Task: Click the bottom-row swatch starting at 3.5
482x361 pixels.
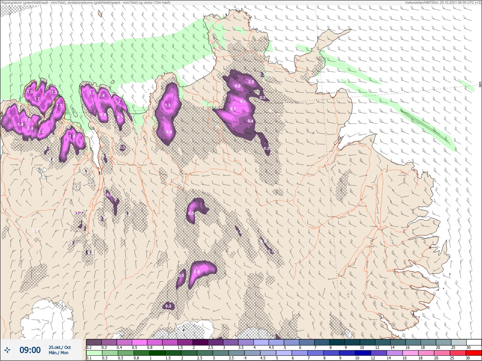Action: point(236,353)
